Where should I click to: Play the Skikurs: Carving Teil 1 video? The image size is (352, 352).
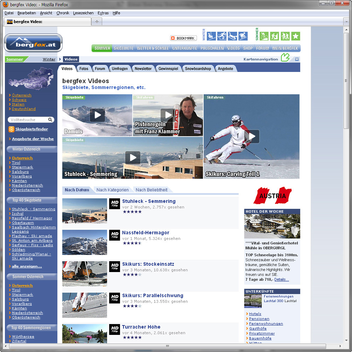[252, 137]
